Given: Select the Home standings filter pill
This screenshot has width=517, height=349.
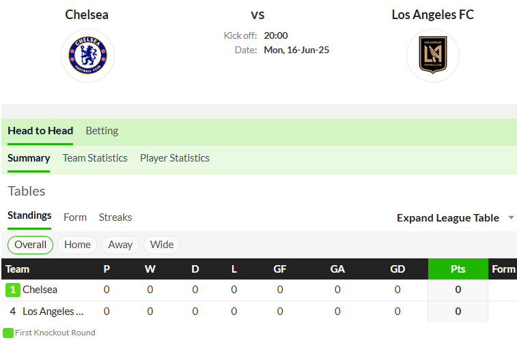Looking at the screenshot, I should point(77,245).
